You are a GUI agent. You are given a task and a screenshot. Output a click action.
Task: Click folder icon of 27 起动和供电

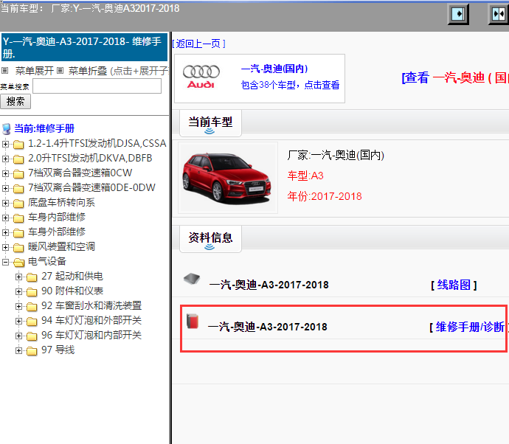pyautogui.click(x=32, y=277)
